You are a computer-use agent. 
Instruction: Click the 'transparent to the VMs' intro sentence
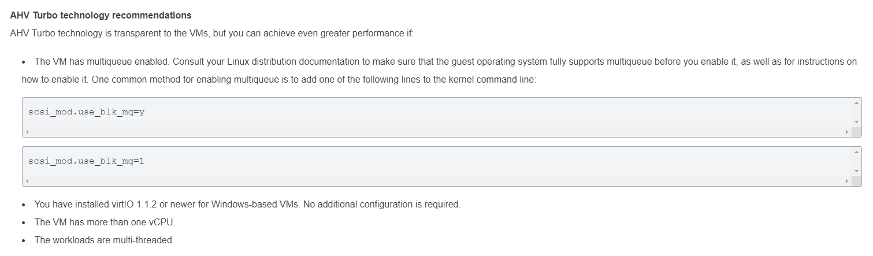[212, 33]
